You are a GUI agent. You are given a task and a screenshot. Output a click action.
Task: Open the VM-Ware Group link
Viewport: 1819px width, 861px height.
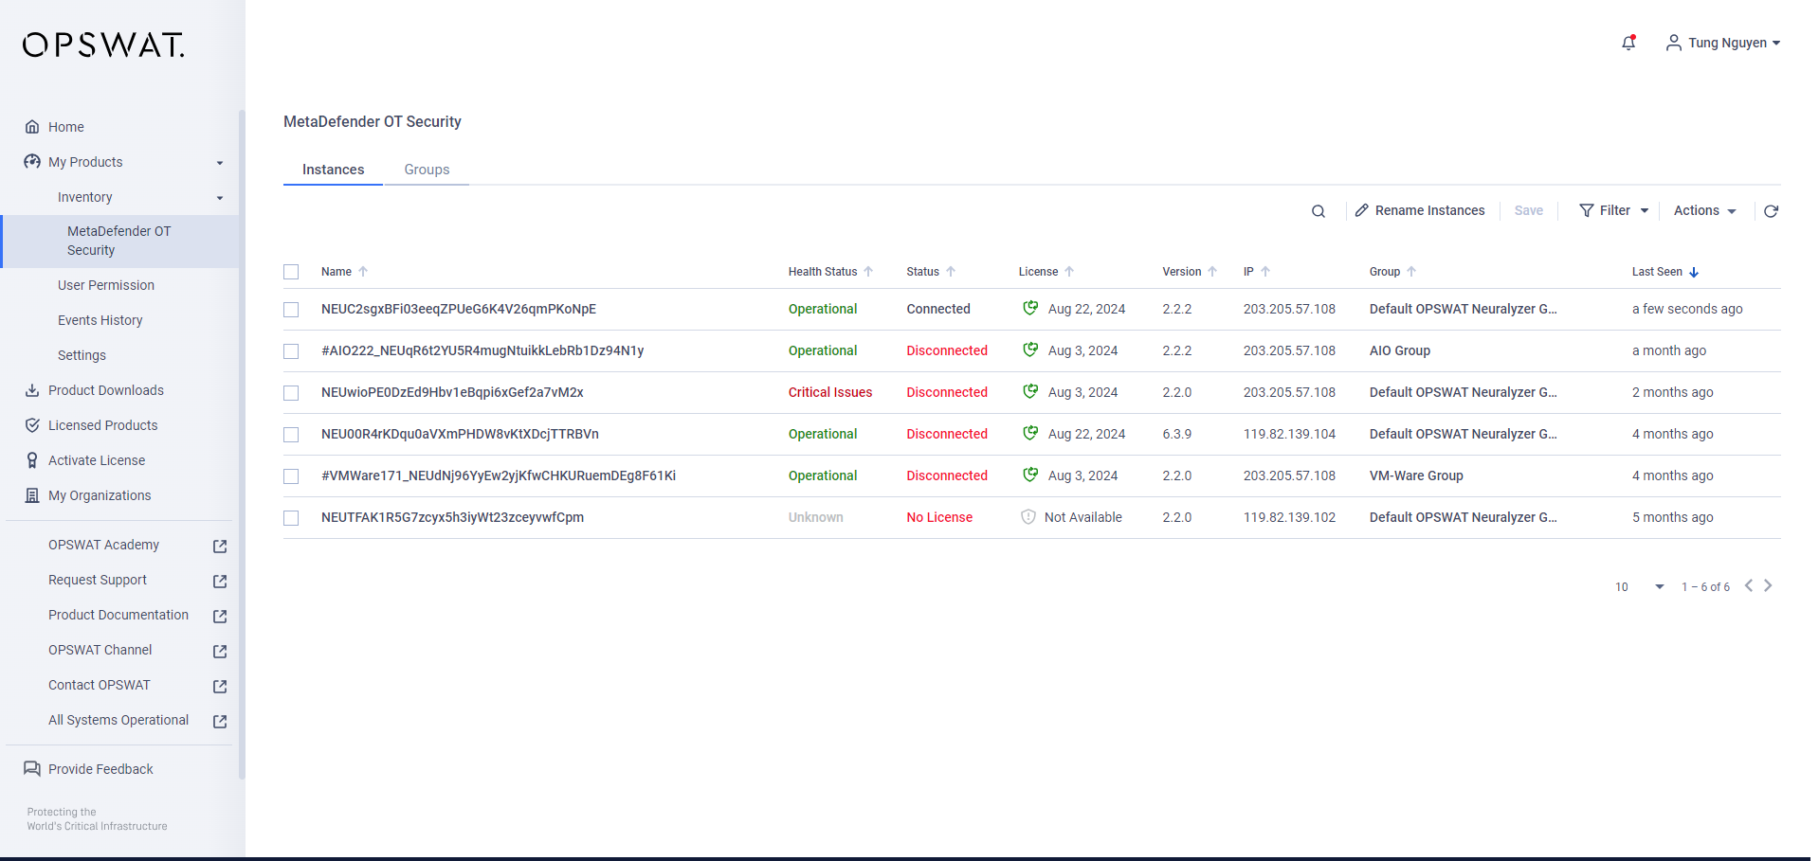point(1416,475)
